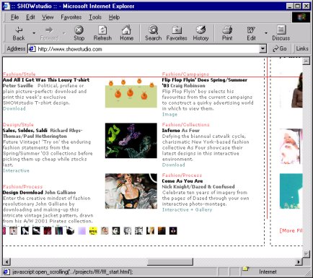This screenshot has height=278, width=313.
Task: Open the page with the Edit button
Action: 251,33
